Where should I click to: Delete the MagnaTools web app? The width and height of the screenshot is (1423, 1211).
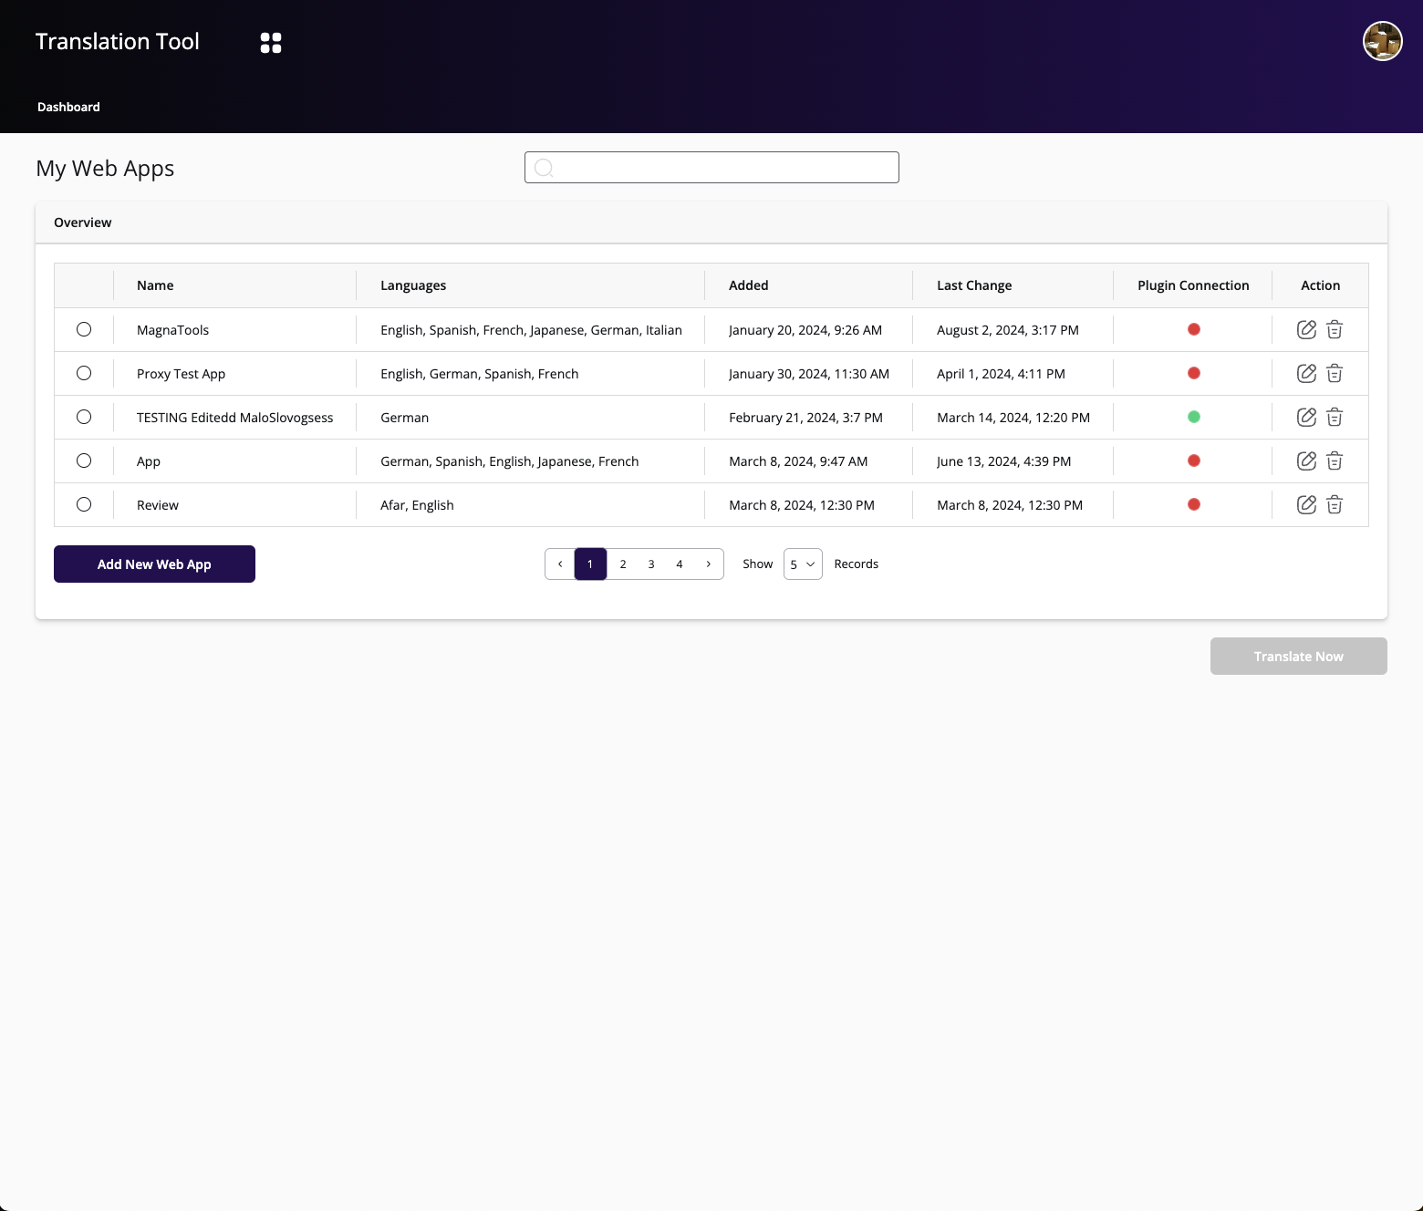tap(1335, 330)
